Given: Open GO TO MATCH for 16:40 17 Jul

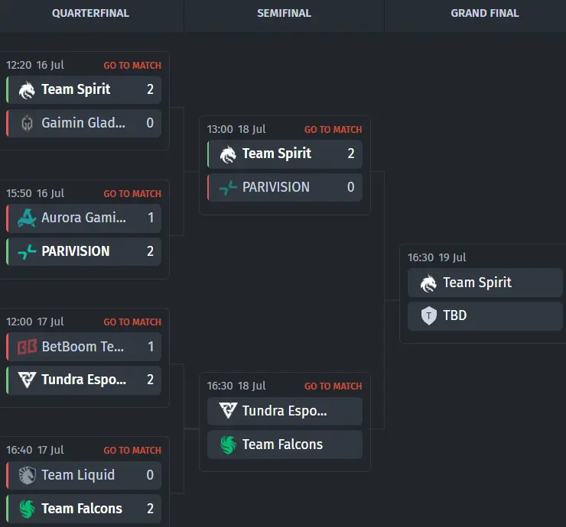Looking at the screenshot, I should point(132,451).
